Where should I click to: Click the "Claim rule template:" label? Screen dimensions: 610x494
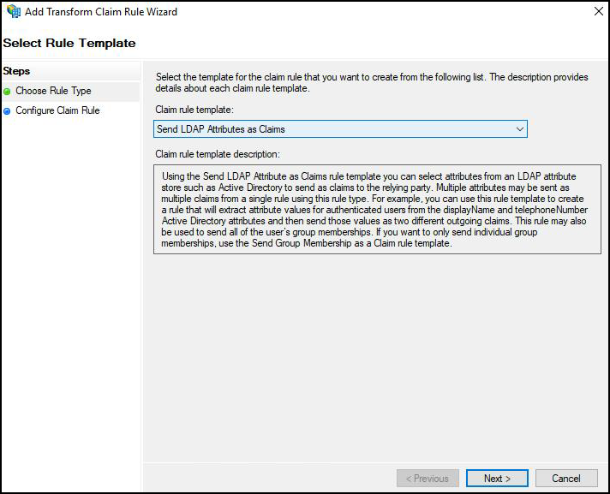[x=194, y=110]
